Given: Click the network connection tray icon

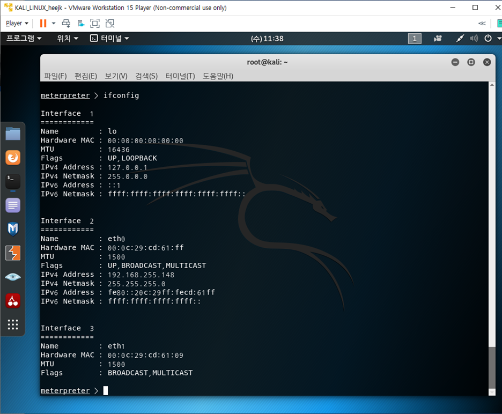Looking at the screenshot, I should [460, 39].
